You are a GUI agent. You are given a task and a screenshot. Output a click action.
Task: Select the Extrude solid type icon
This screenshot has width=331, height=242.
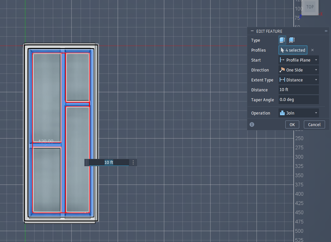pos(282,40)
